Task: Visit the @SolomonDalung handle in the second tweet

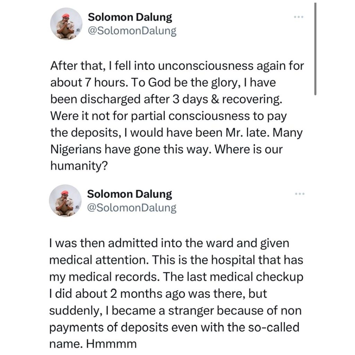Action: pyautogui.click(x=132, y=208)
